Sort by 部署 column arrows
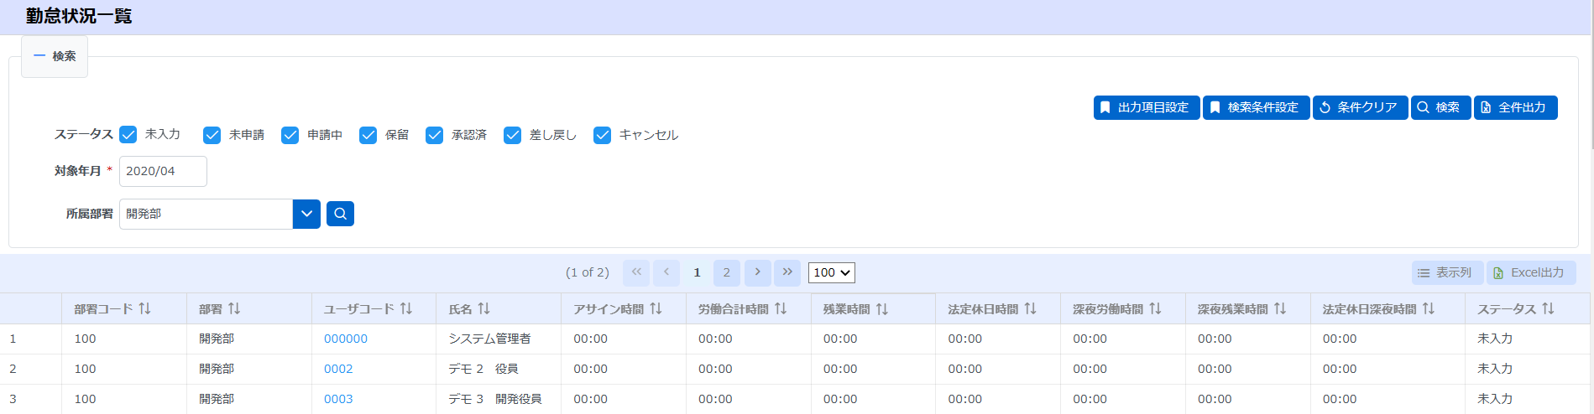The image size is (1594, 414). (234, 309)
